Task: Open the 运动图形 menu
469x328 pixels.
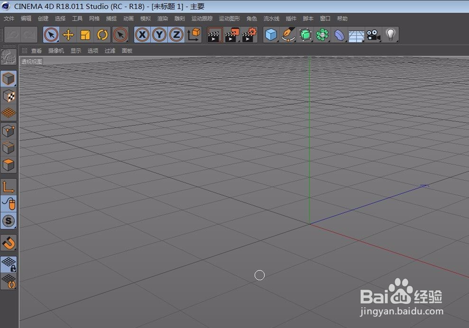Action: click(230, 18)
